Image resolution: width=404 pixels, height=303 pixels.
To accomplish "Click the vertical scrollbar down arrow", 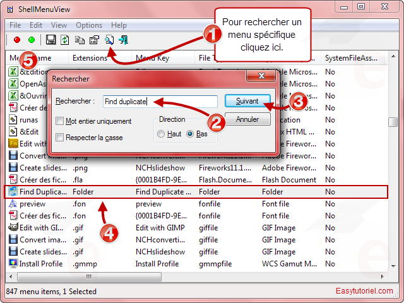I will (393, 266).
